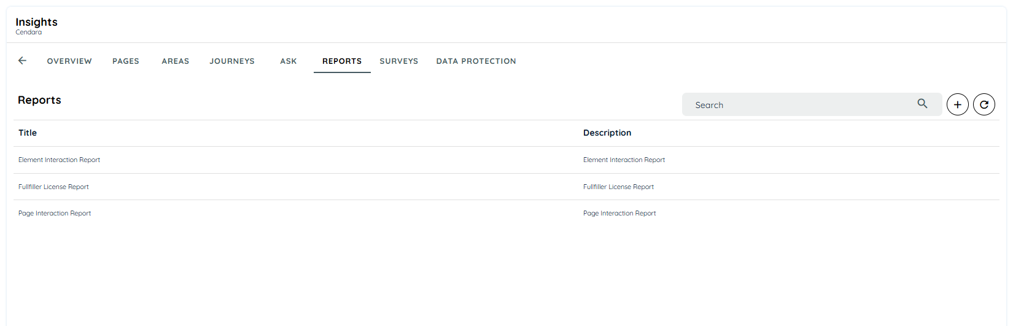Open the Journeys tab
This screenshot has height=326, width=1013.
point(232,61)
